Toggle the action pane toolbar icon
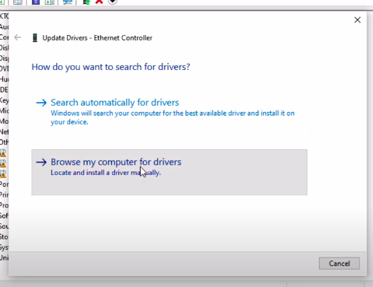Screen dimensions: 373x287 (x=50, y=2)
